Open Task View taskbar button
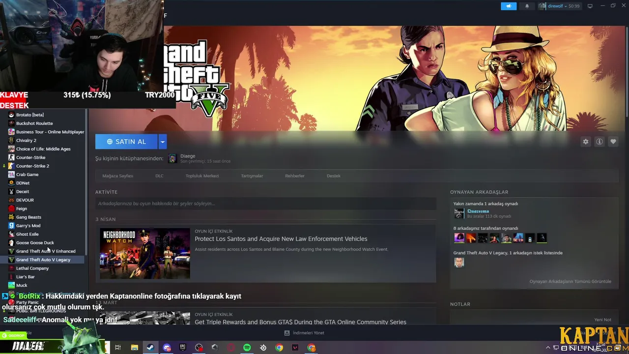629x354 pixels. (x=118, y=348)
